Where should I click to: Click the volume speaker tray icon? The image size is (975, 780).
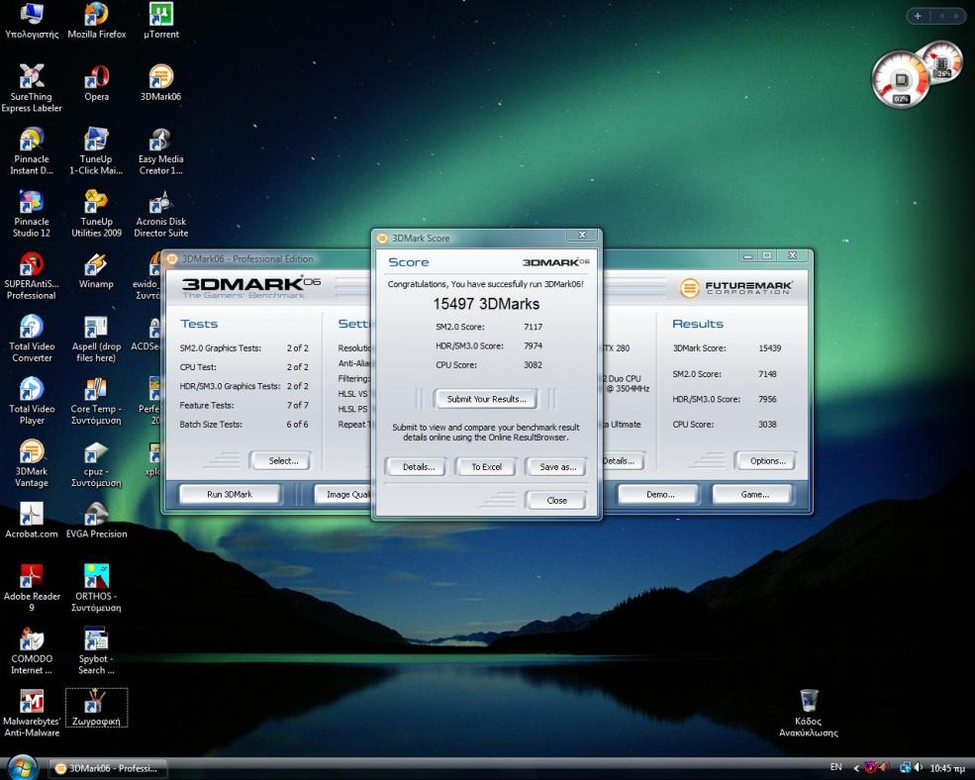click(919, 768)
